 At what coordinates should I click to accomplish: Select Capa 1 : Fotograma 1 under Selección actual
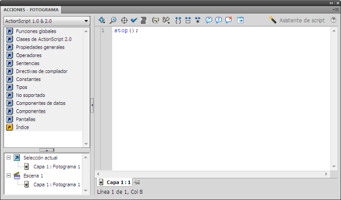tap(57, 167)
